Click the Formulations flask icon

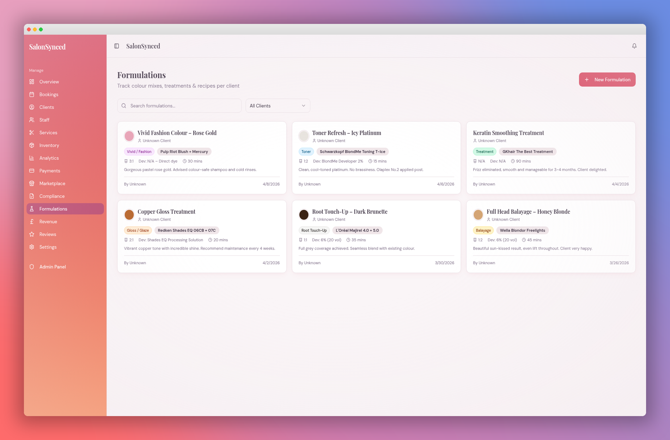click(32, 209)
